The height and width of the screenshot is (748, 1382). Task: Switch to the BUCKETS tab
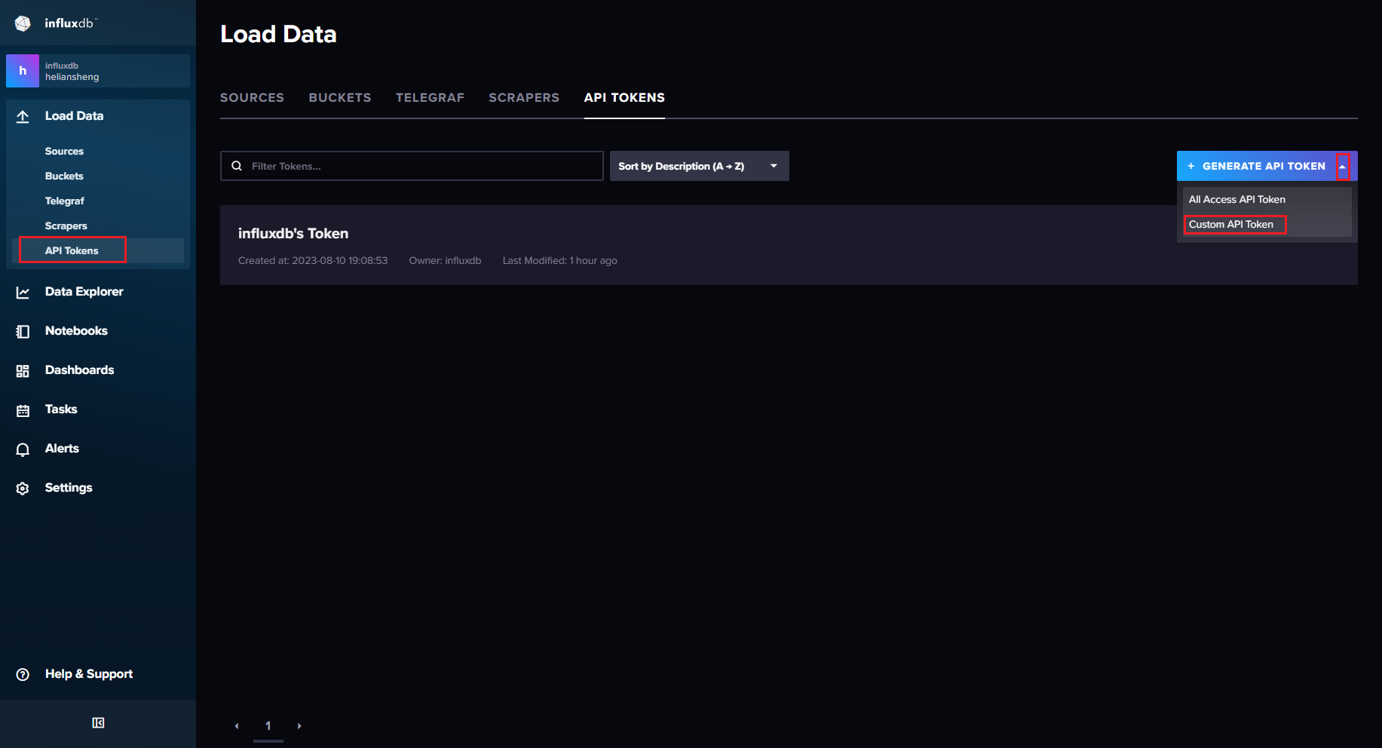(339, 97)
